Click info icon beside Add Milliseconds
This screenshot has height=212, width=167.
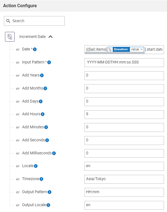pos(54,153)
